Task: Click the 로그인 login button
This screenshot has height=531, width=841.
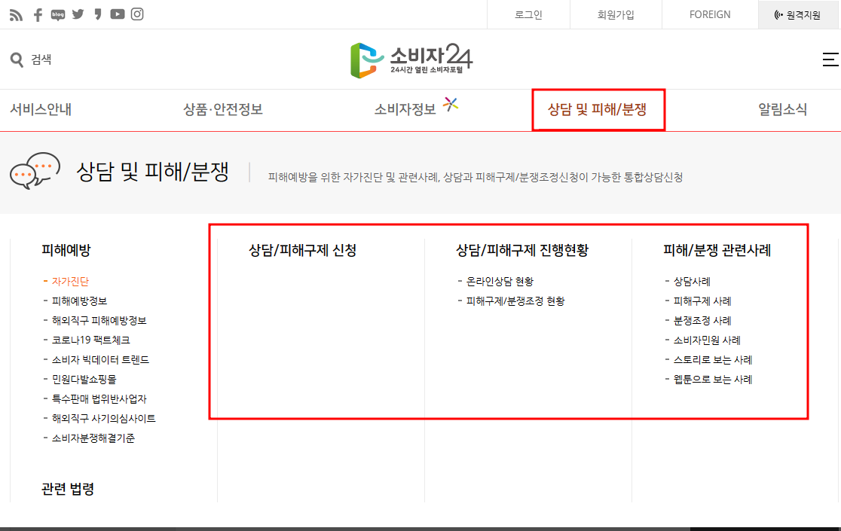Action: (x=528, y=14)
